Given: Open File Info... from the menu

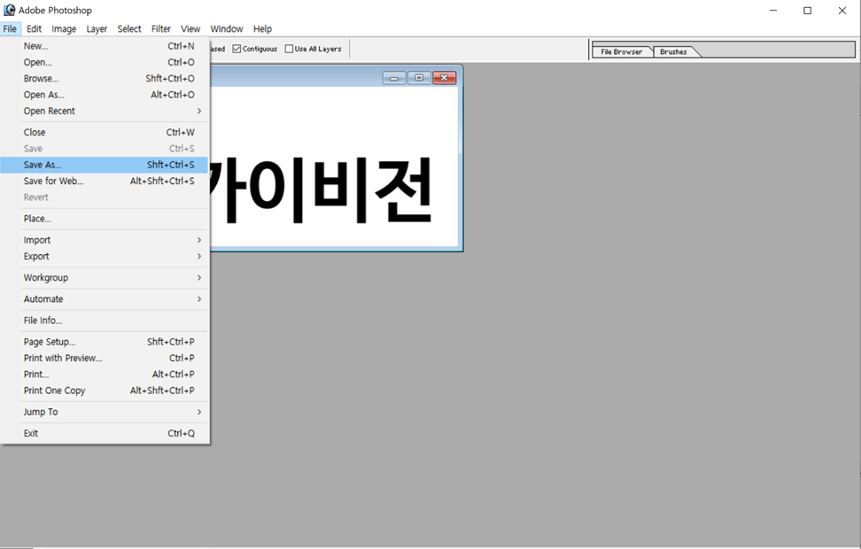Looking at the screenshot, I should click(x=105, y=321).
